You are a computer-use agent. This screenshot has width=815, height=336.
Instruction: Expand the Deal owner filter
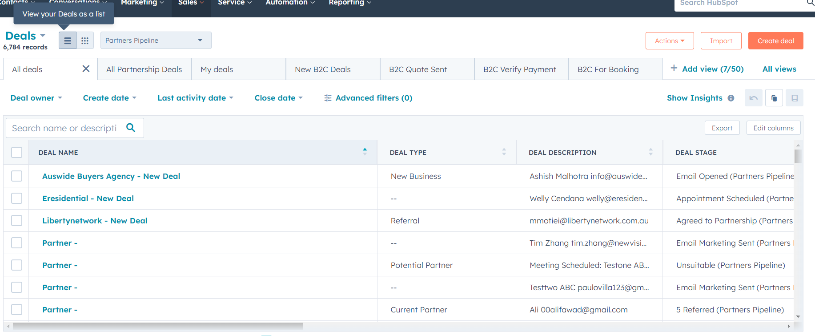tap(36, 98)
